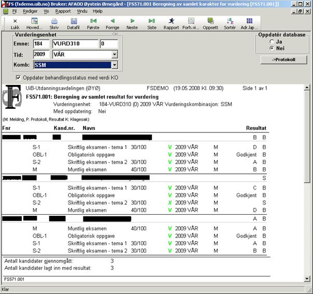This screenshot has height=294, width=313.
Task: Click 'Antall kandidater gjennomgått:' text
Action: click(38, 261)
